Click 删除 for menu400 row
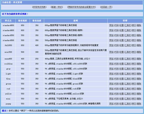144x114 pixels. (139, 59)
